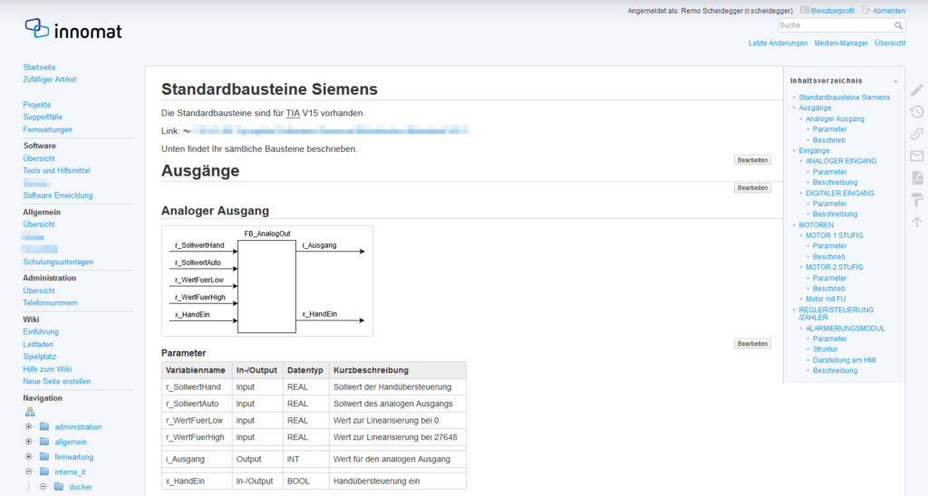Click the innomat logo
928x496 pixels.
click(x=73, y=29)
